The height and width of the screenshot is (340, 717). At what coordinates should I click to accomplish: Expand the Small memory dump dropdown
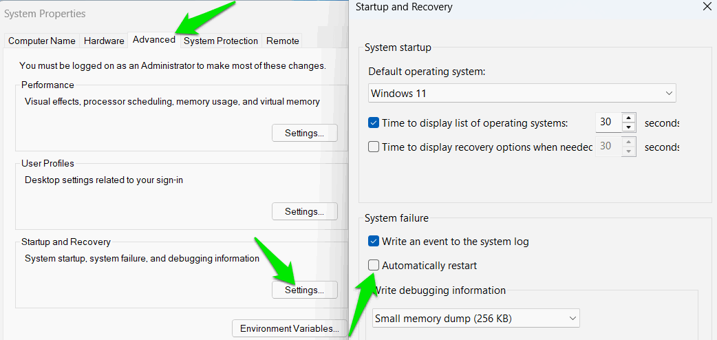tap(476, 319)
